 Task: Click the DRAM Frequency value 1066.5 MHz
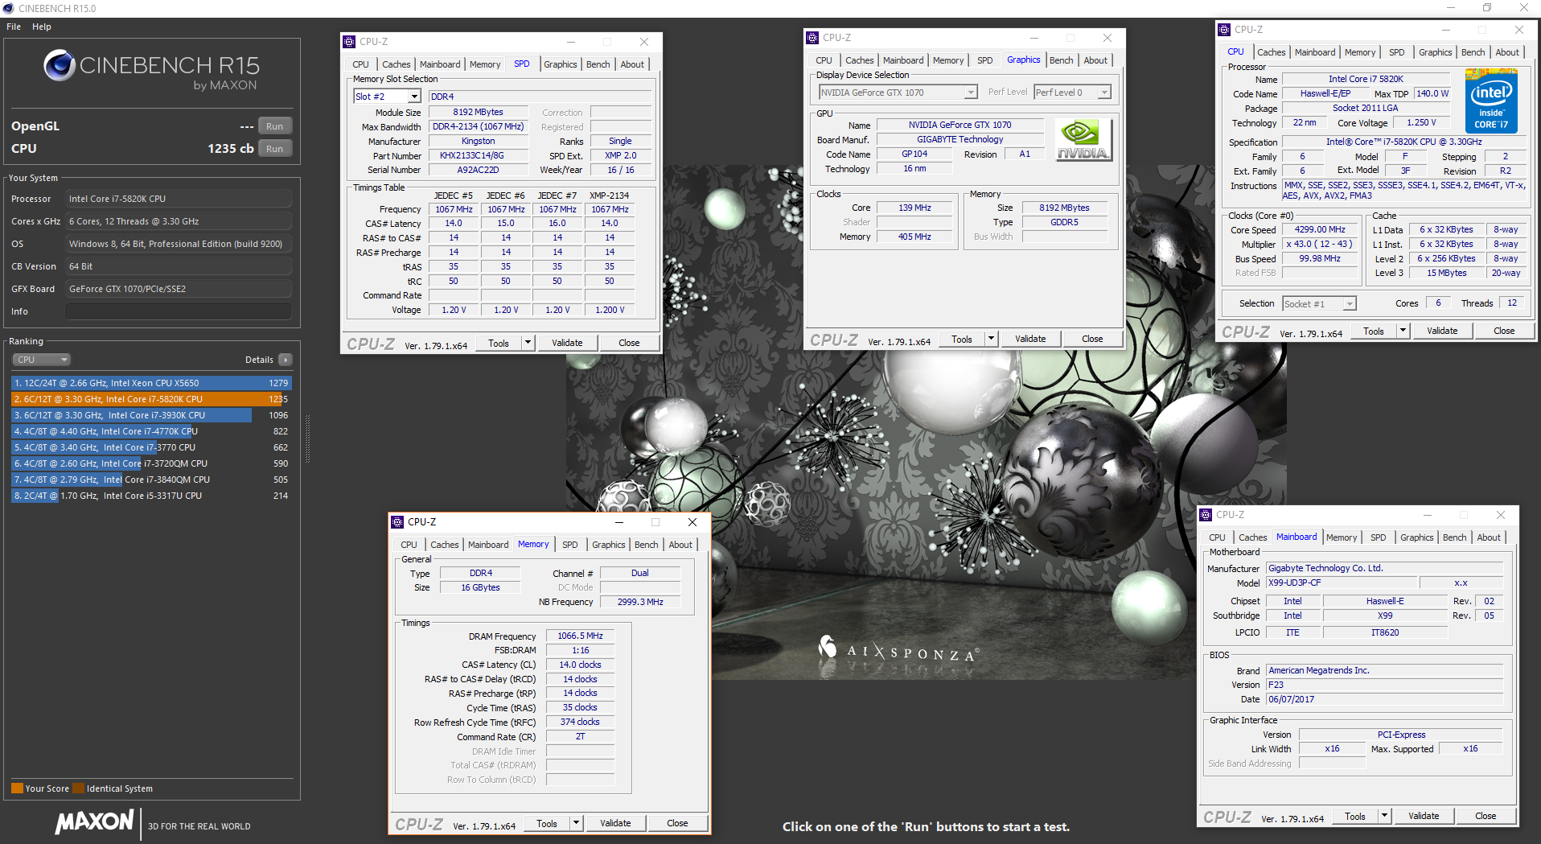pyautogui.click(x=580, y=636)
